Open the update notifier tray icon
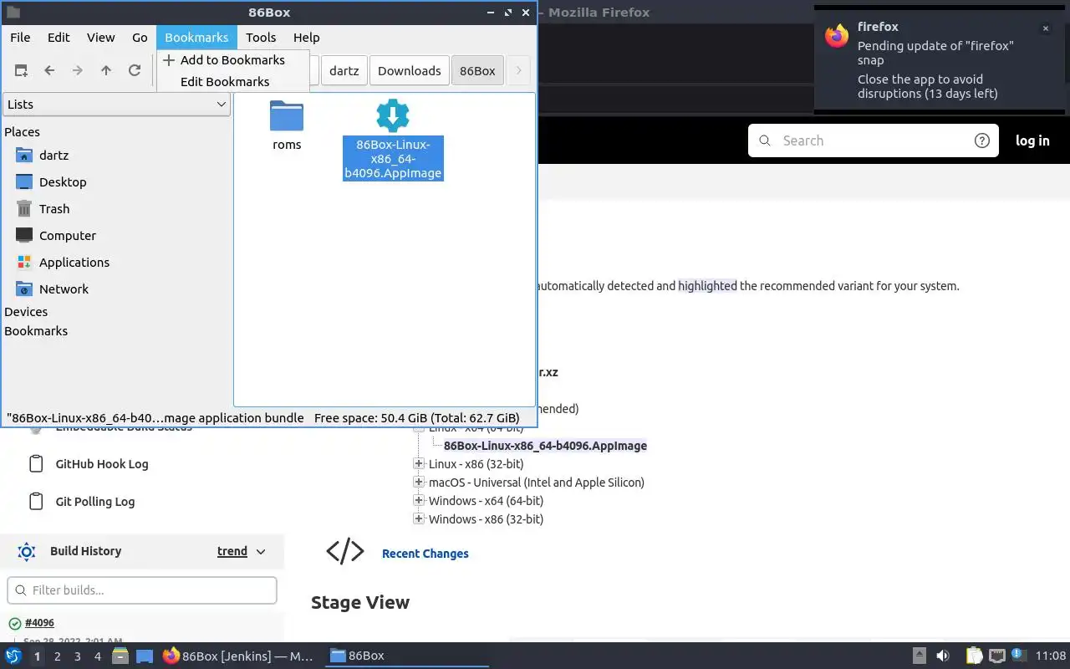 click(1018, 655)
